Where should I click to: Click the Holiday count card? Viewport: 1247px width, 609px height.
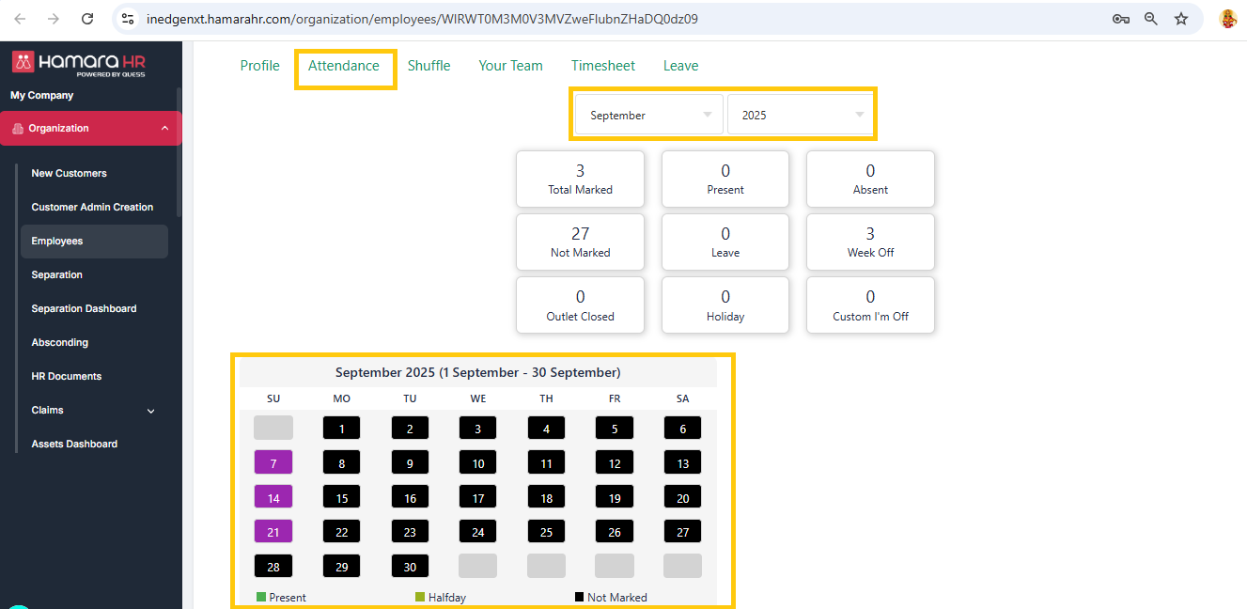725,304
